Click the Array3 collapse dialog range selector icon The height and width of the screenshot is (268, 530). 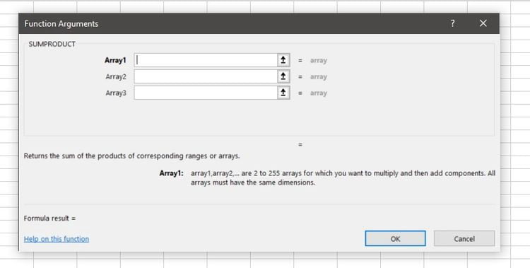pyautogui.click(x=283, y=93)
